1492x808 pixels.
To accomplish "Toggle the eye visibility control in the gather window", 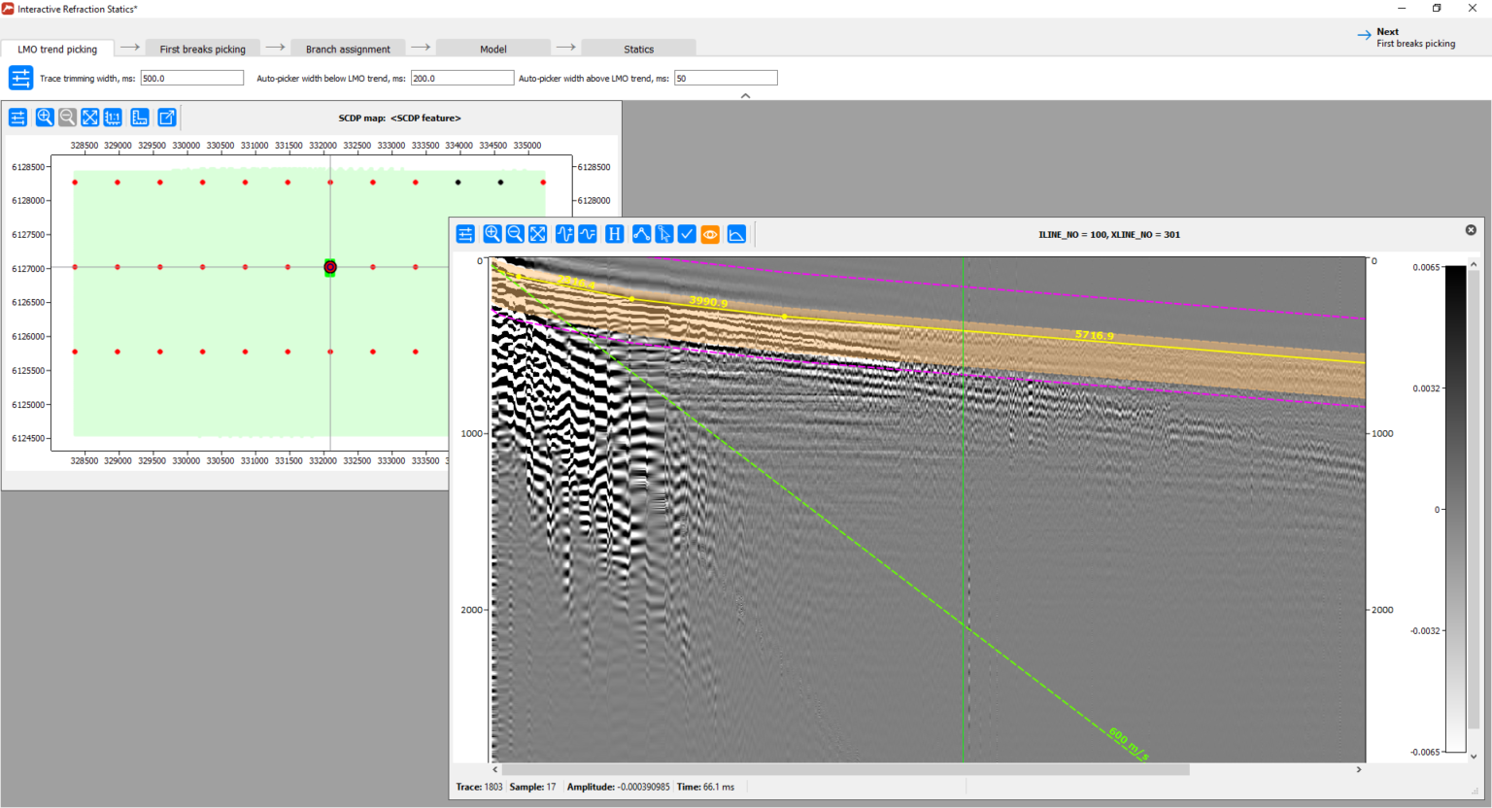I will 710,234.
